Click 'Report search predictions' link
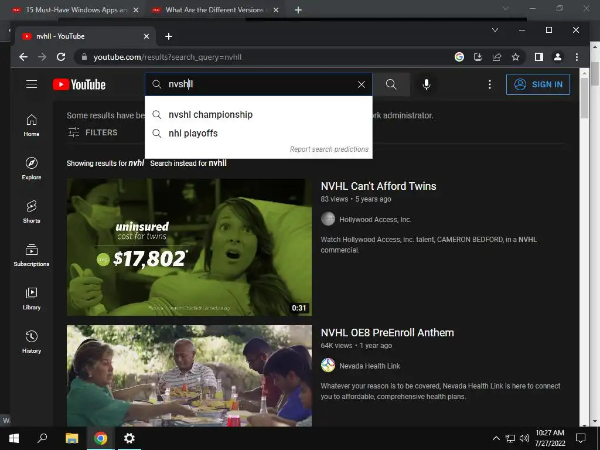The image size is (600, 450). [329, 149]
